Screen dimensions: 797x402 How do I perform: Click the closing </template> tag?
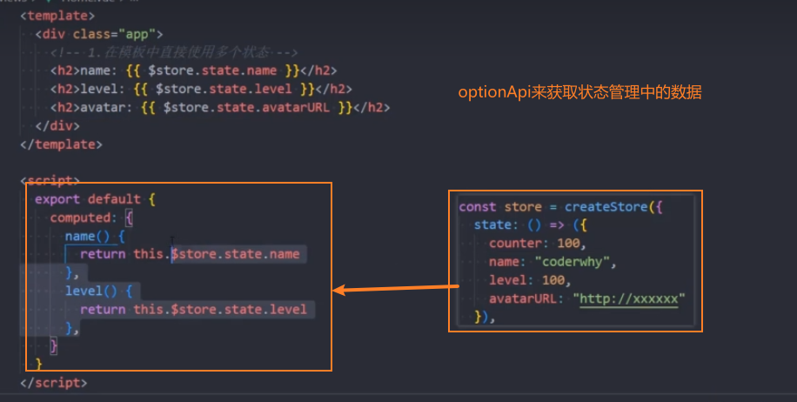[61, 144]
